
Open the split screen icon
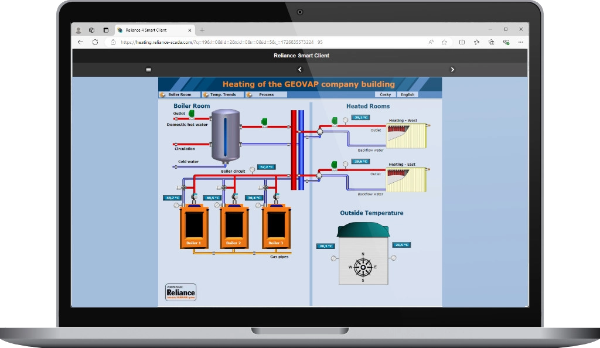pos(462,42)
